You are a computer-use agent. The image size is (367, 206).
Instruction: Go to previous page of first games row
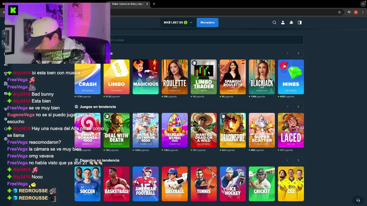288,53
